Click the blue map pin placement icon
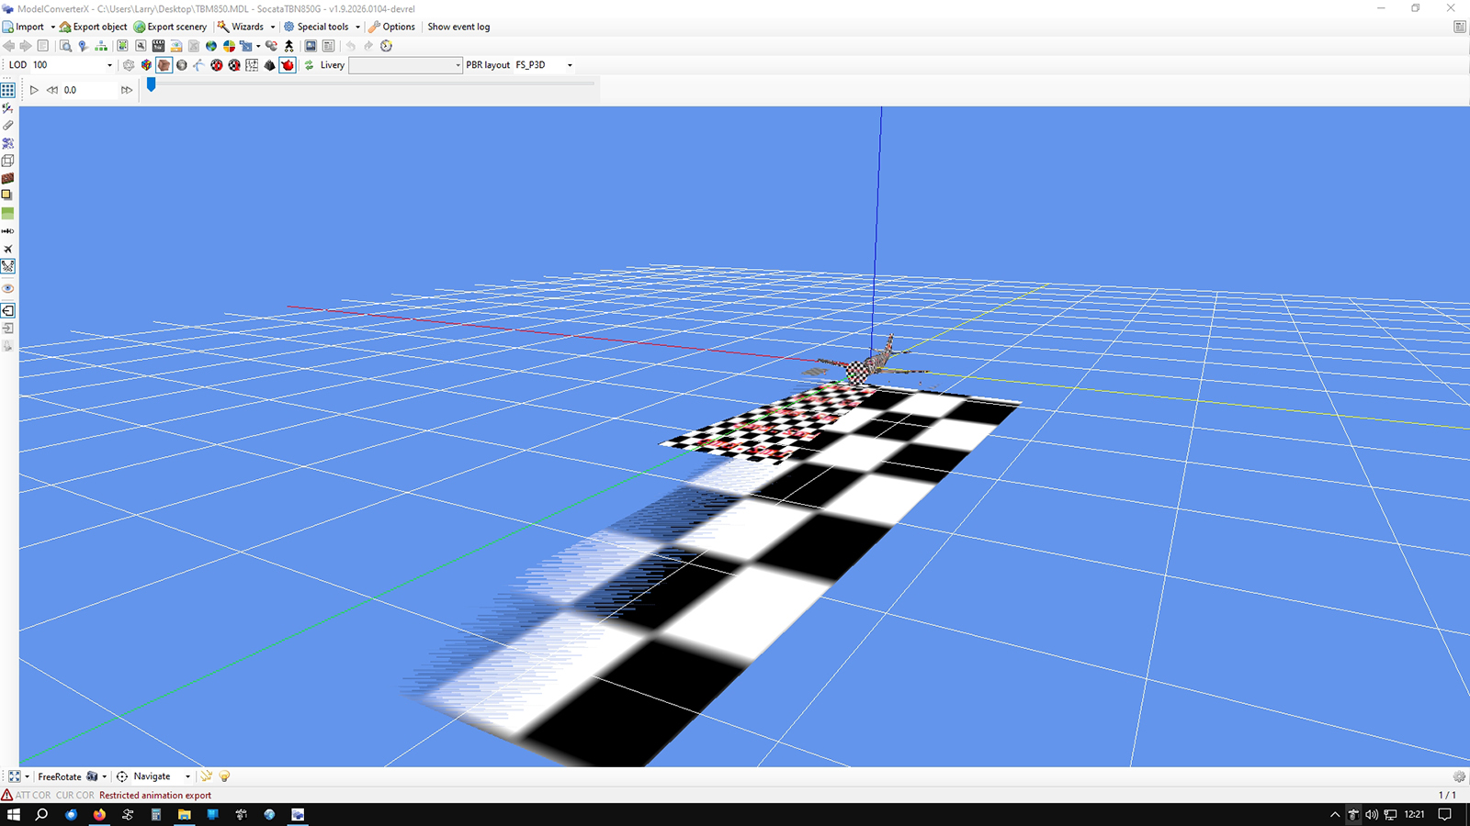Viewport: 1470px width, 826px height. click(83, 46)
